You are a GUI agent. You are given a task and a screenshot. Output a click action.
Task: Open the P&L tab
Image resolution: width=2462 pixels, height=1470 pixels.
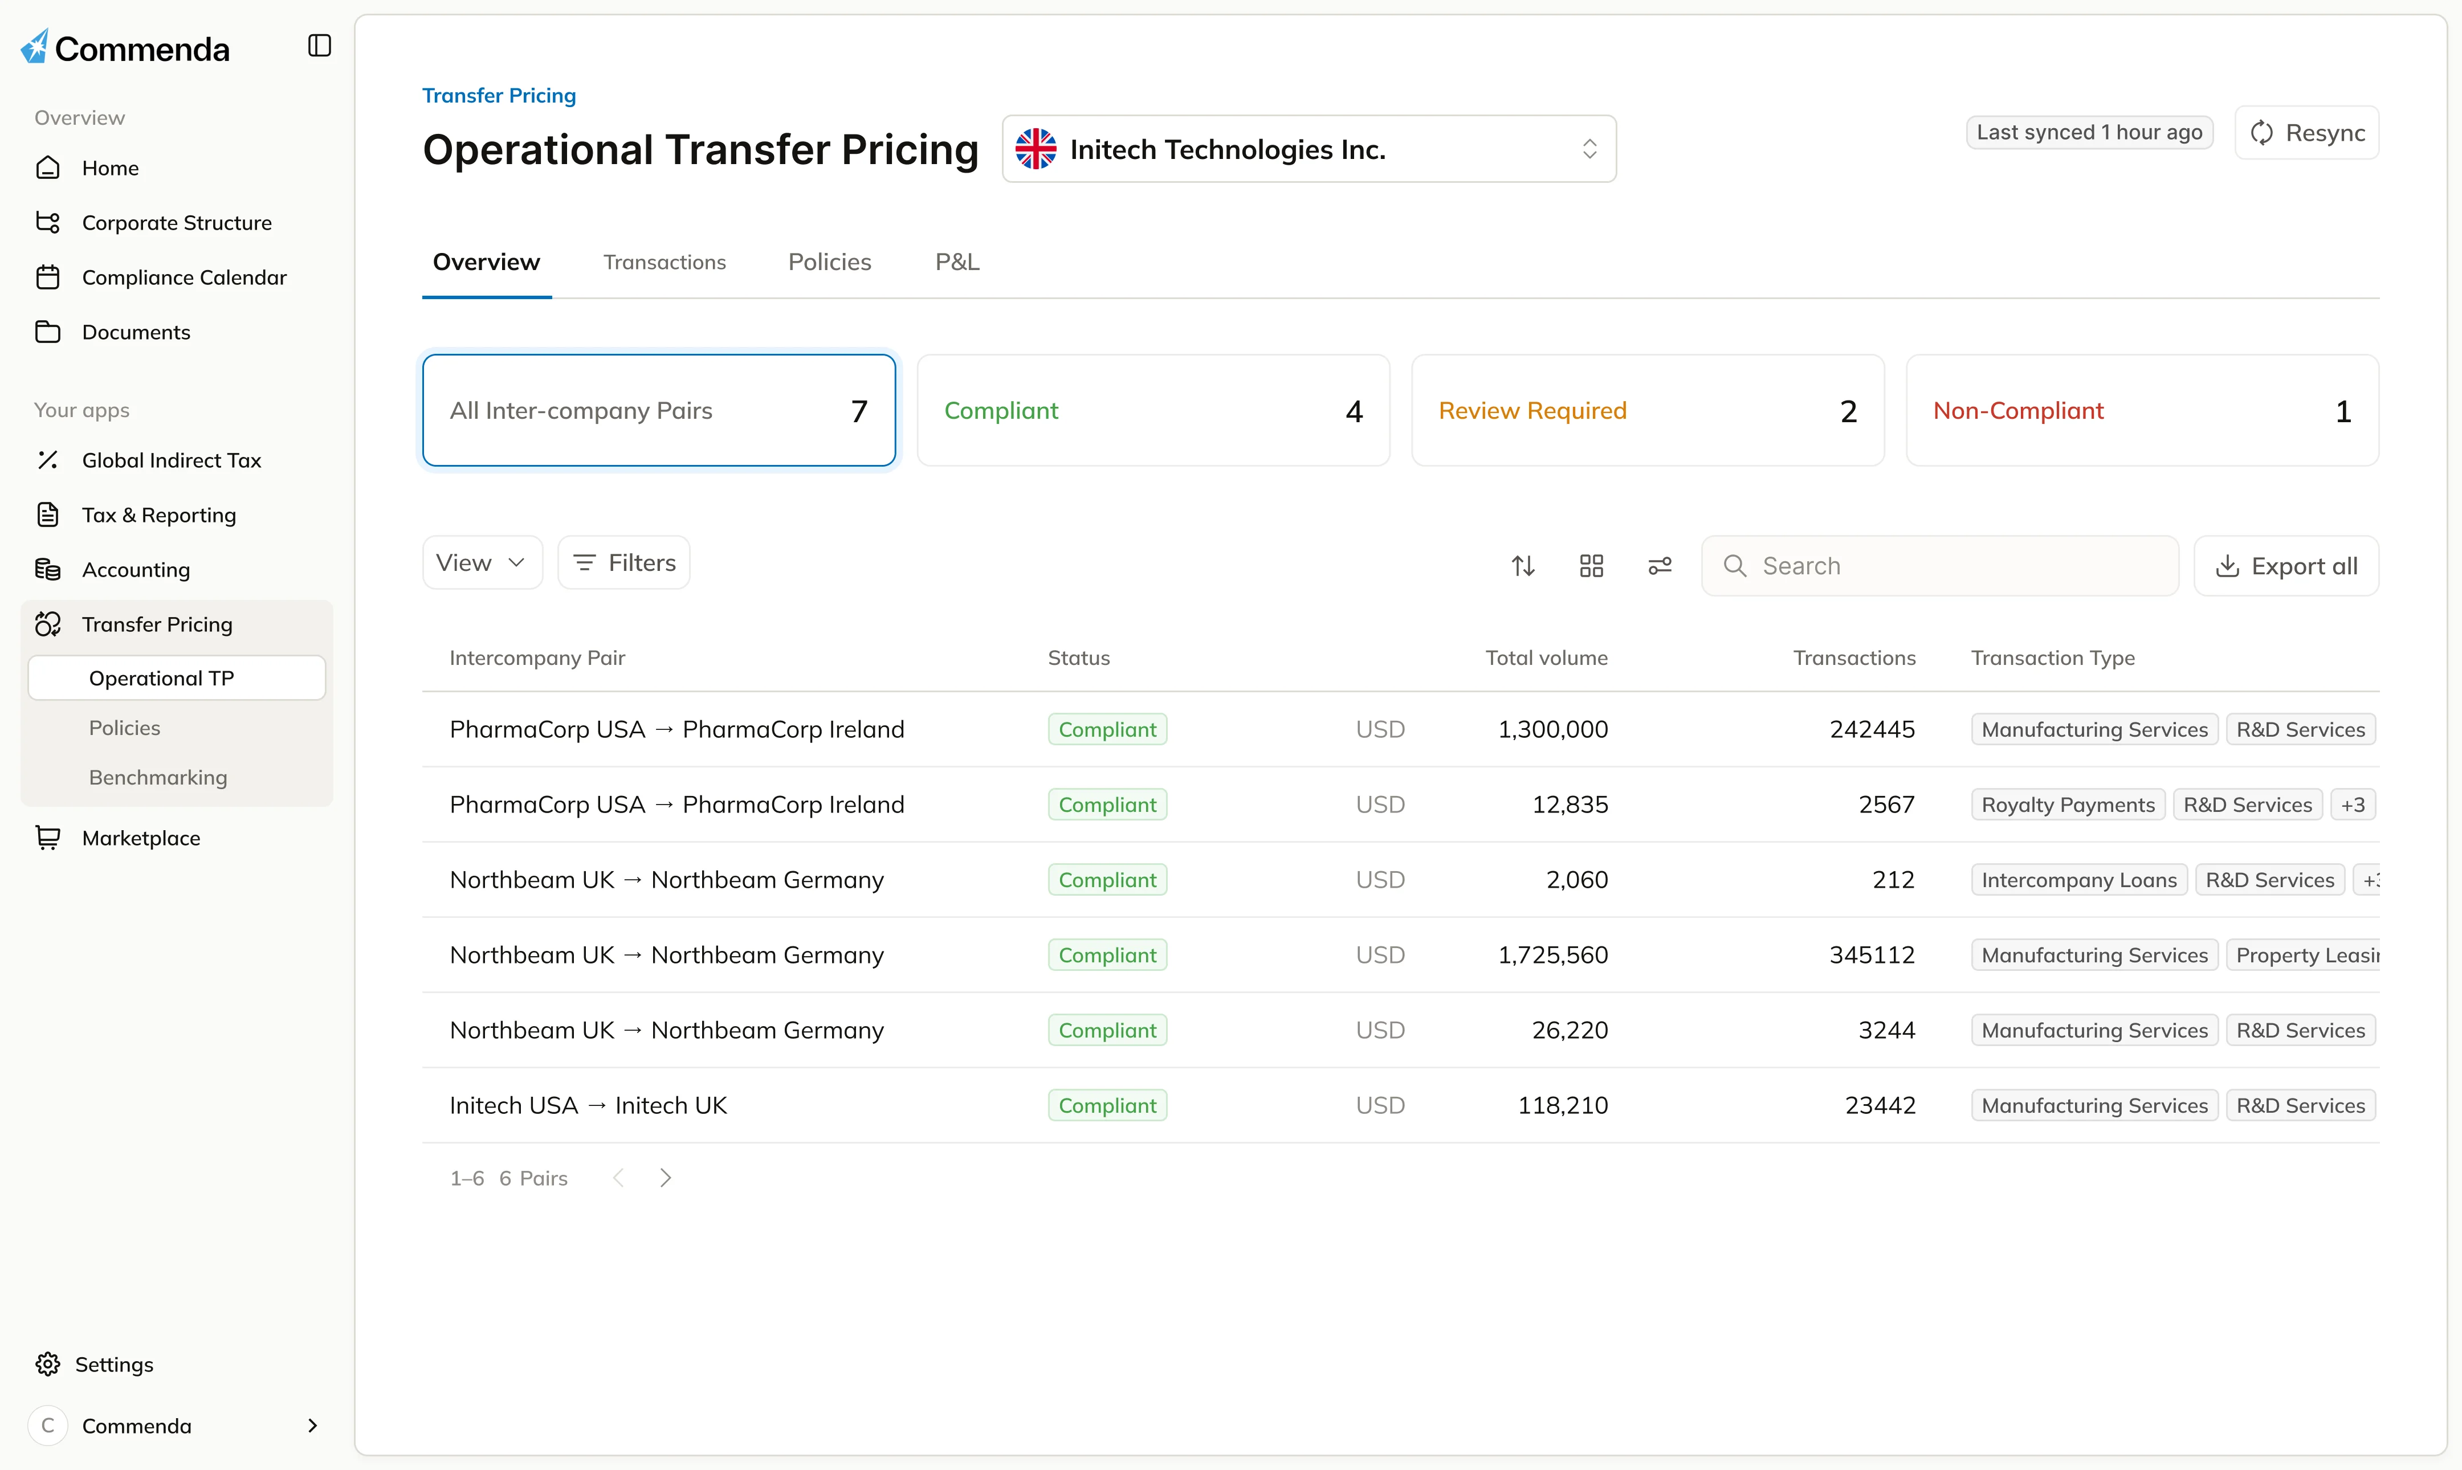click(x=956, y=262)
